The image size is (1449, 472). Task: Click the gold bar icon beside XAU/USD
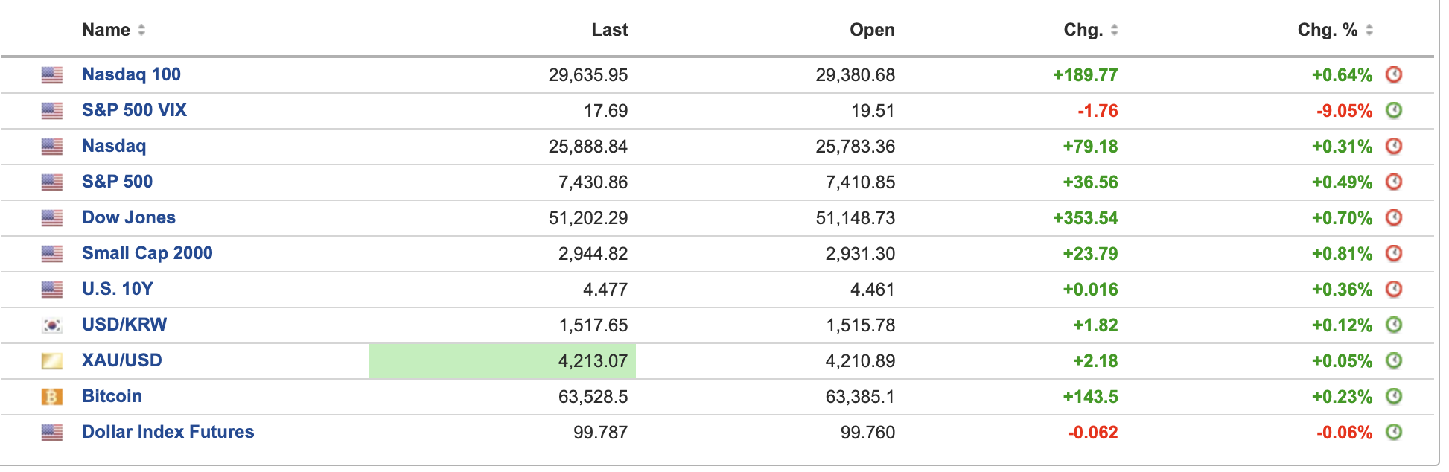click(x=52, y=361)
